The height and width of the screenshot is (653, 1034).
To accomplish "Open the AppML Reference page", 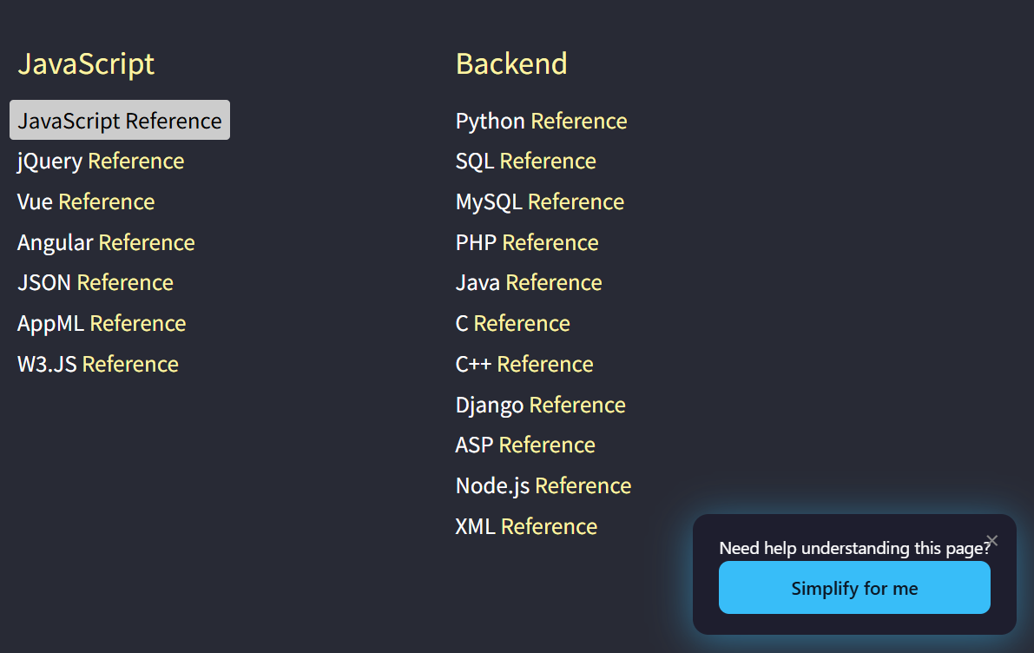I will tap(102, 324).
